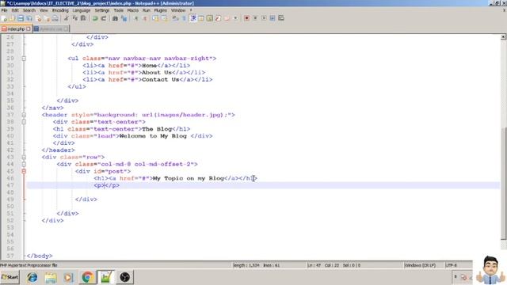Open the Tools menu
The height and width of the screenshot is (285, 507).
(x=119, y=10)
